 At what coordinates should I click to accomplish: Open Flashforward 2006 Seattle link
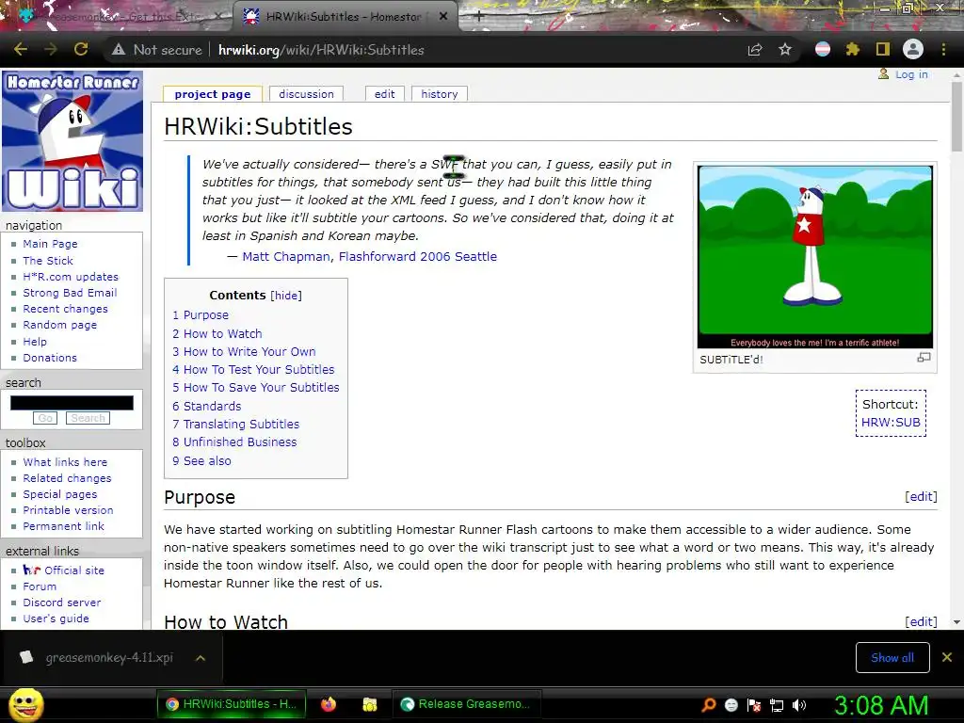coord(417,256)
